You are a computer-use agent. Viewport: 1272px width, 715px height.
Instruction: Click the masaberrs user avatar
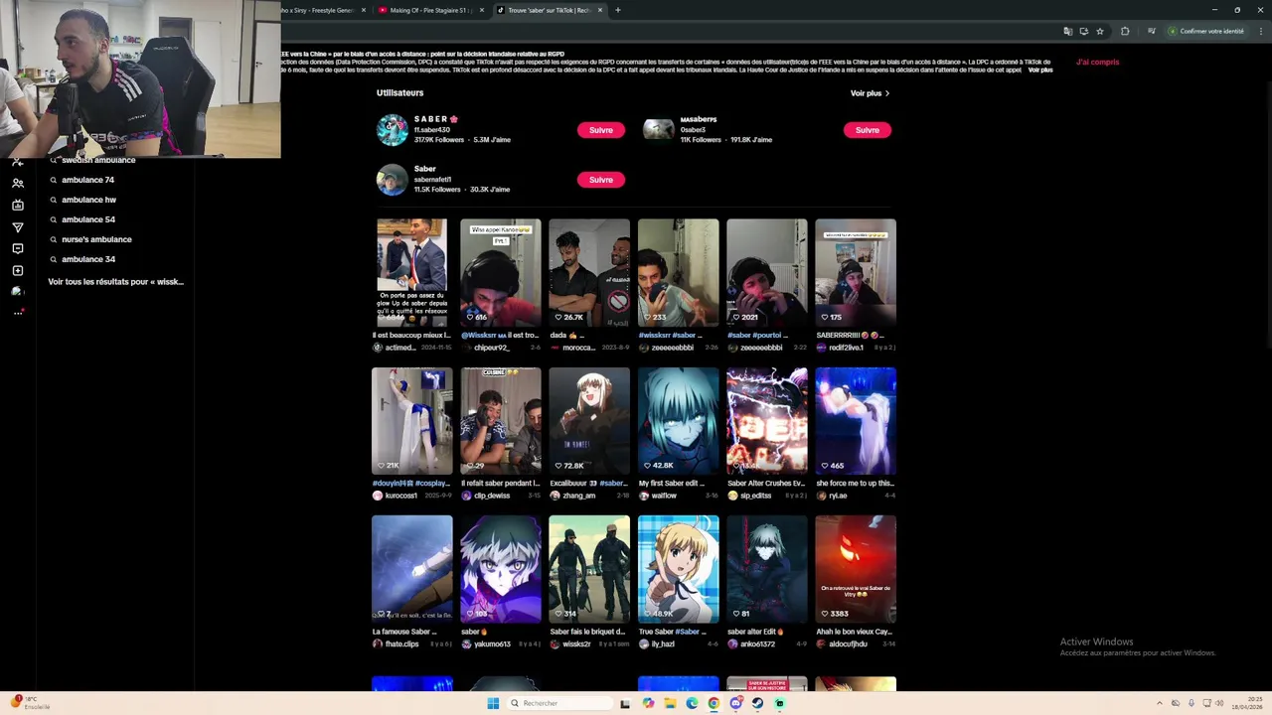659,130
